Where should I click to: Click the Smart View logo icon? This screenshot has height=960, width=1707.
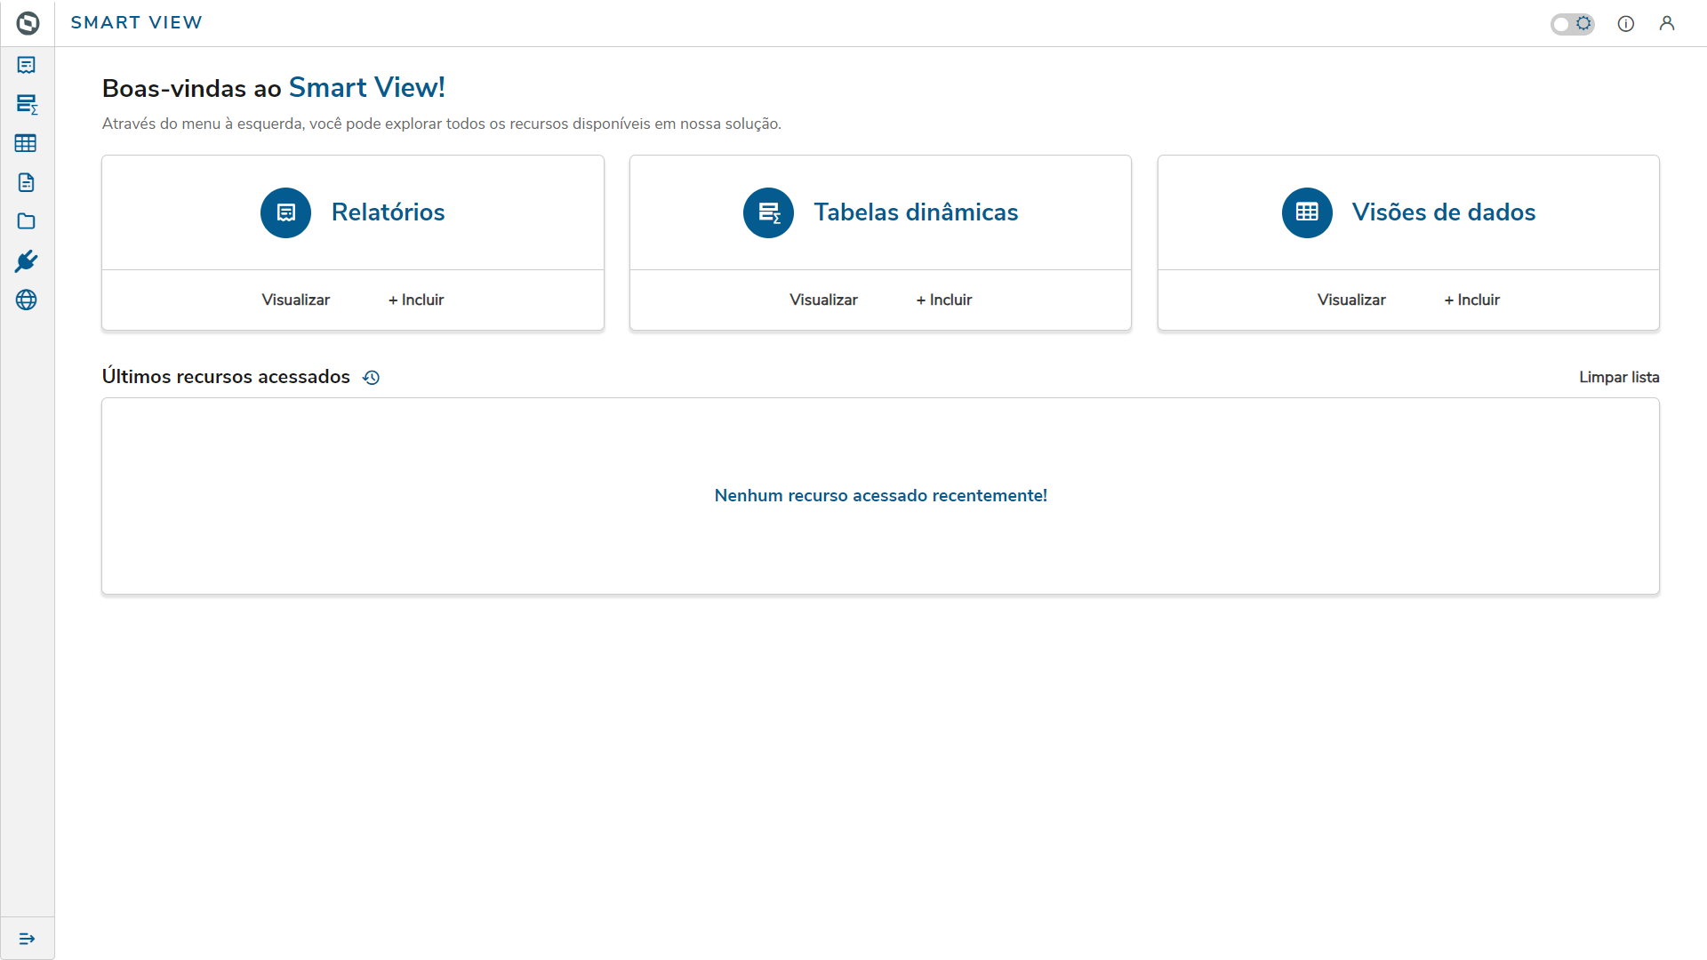pyautogui.click(x=28, y=23)
